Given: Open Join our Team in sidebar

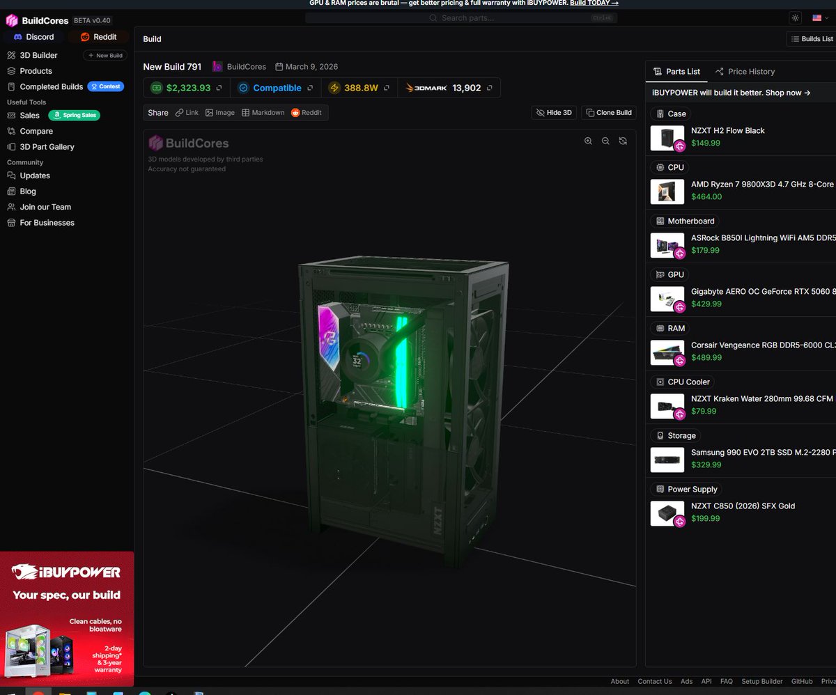Looking at the screenshot, I should click(39, 207).
